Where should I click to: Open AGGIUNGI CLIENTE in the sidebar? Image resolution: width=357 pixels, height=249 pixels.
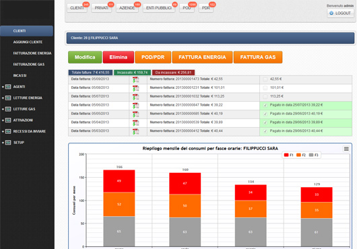click(28, 42)
